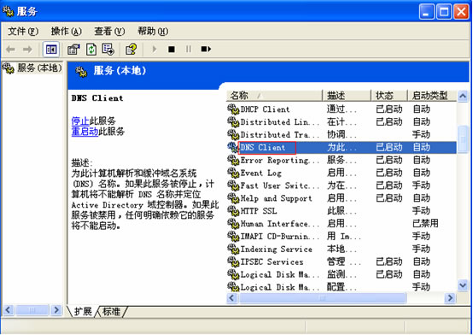Select the Error Reporting service row

click(x=342, y=160)
